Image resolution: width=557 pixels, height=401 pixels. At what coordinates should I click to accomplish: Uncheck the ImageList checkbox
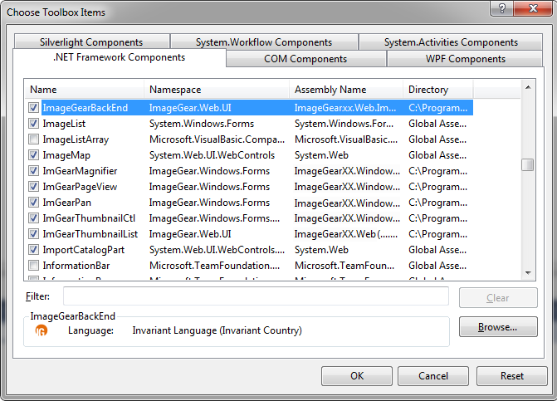point(34,124)
